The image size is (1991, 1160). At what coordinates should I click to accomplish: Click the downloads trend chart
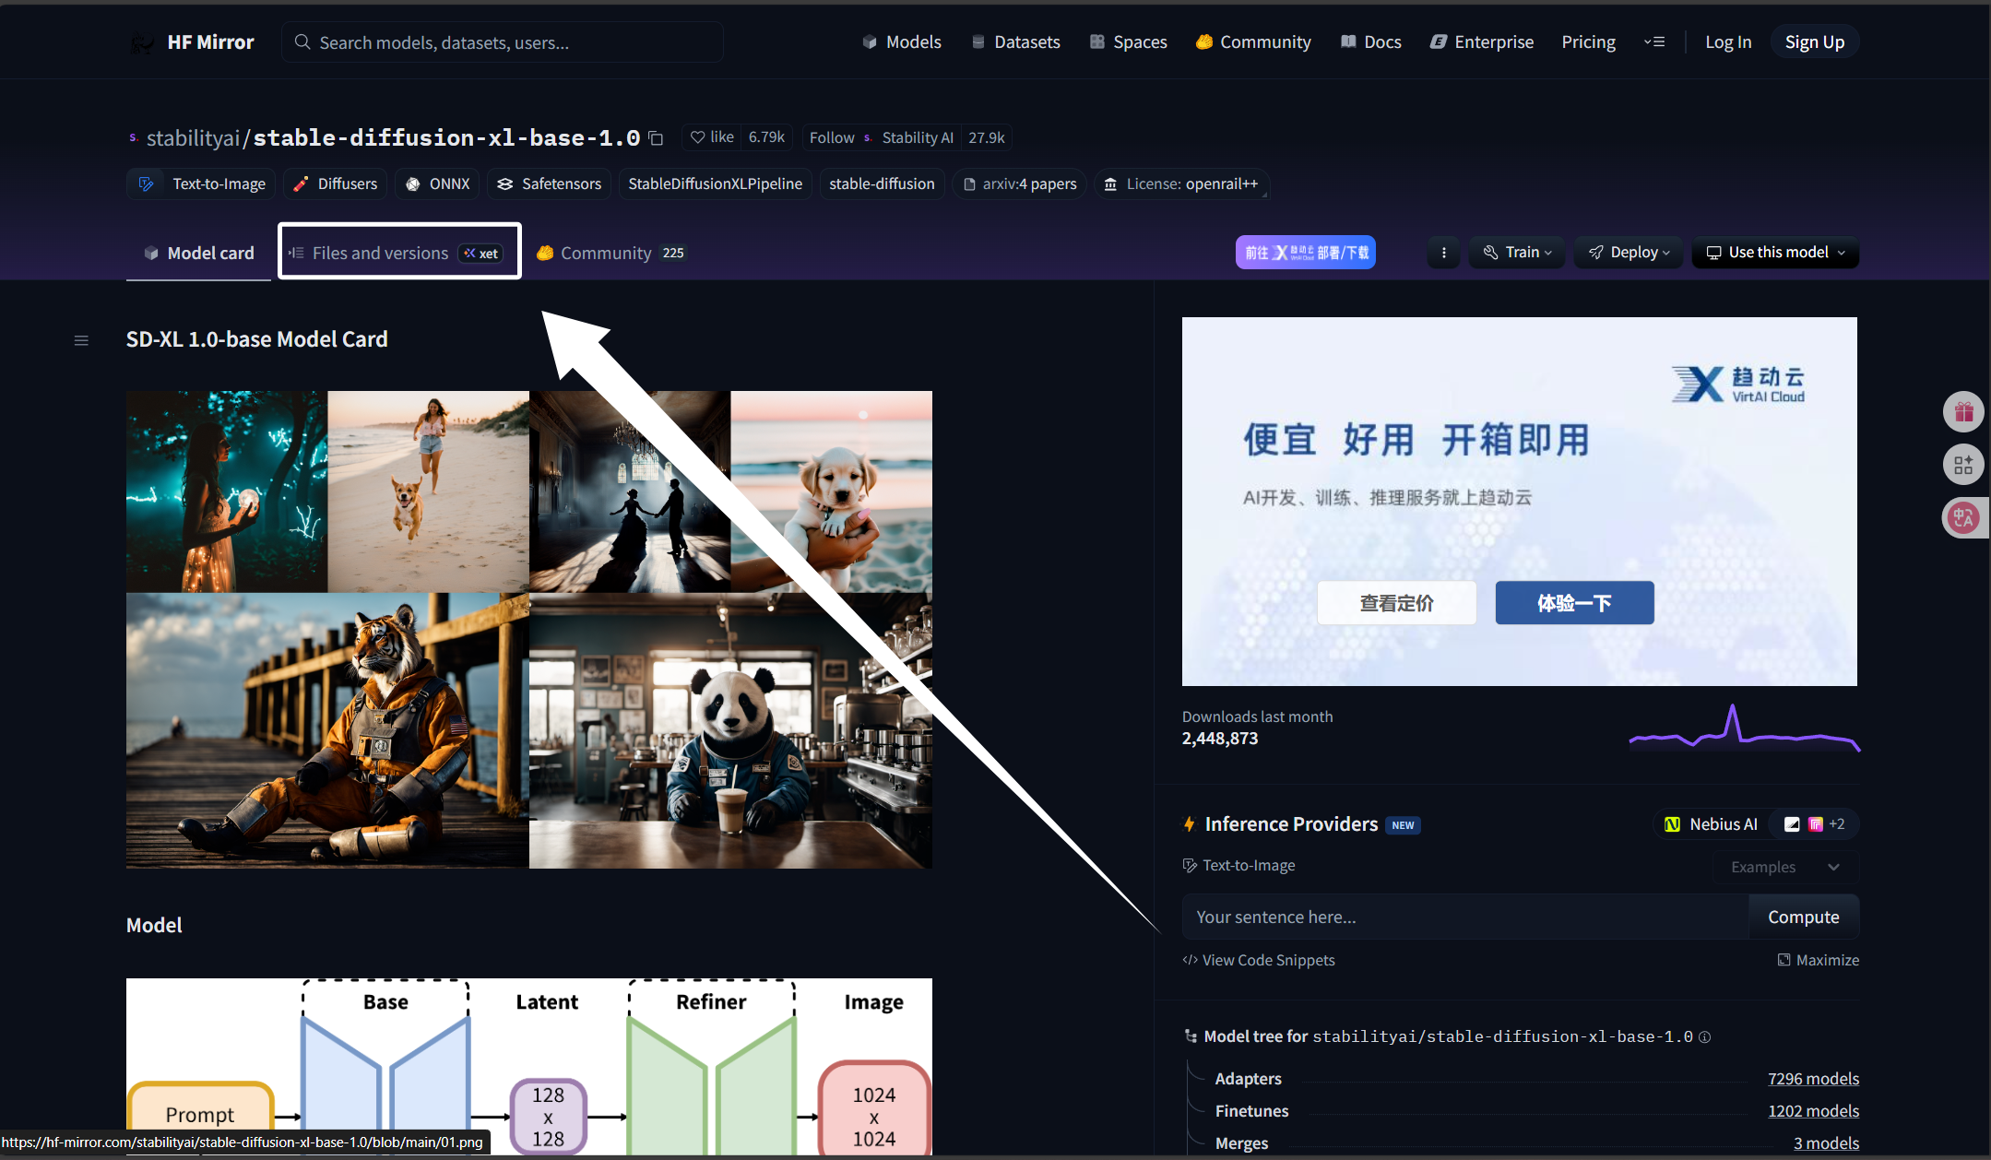tap(1744, 728)
